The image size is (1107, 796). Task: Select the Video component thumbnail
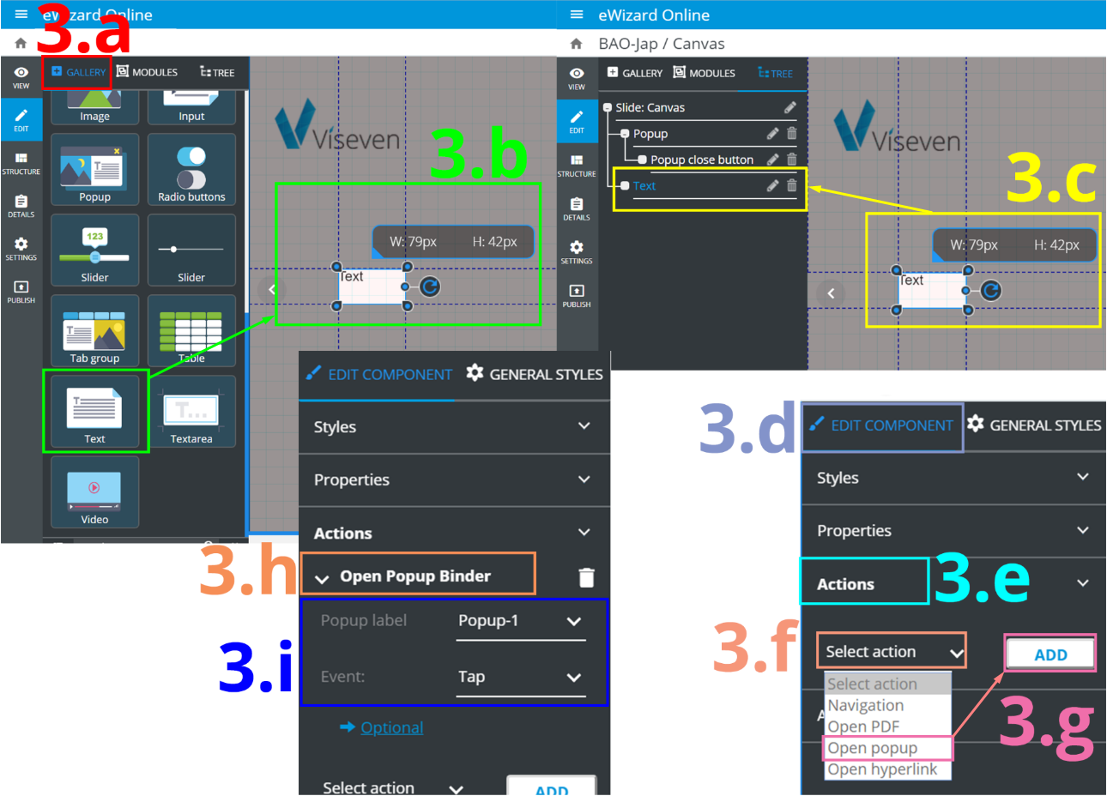(x=94, y=492)
